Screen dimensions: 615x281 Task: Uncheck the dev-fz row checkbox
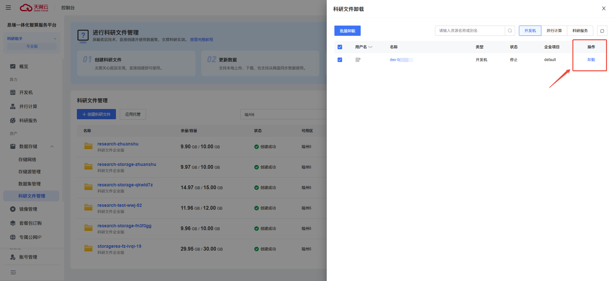[x=340, y=60]
